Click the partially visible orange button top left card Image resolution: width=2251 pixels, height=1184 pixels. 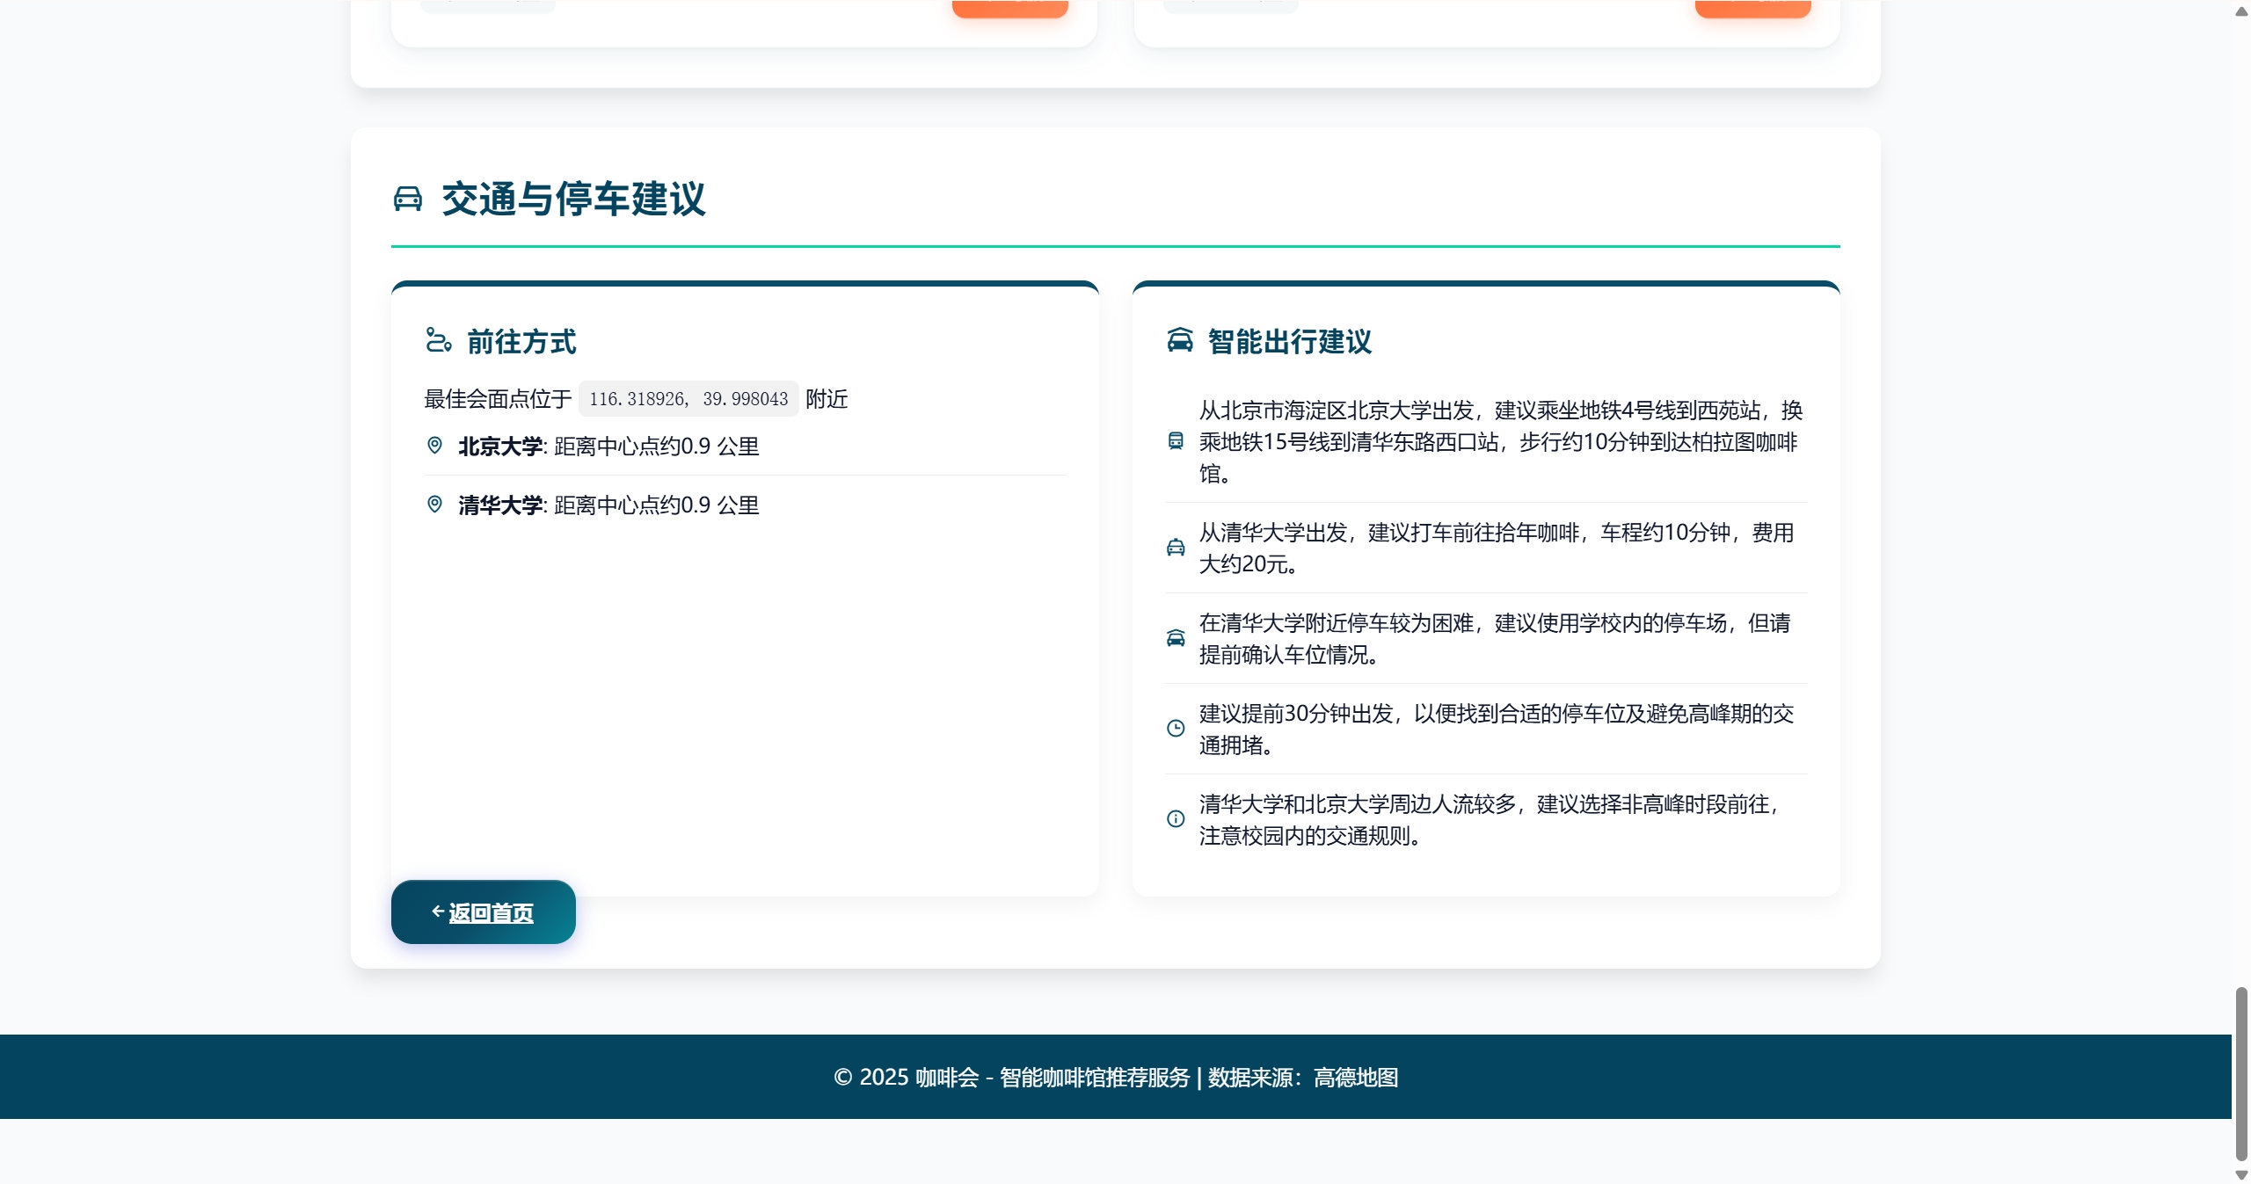1009,8
